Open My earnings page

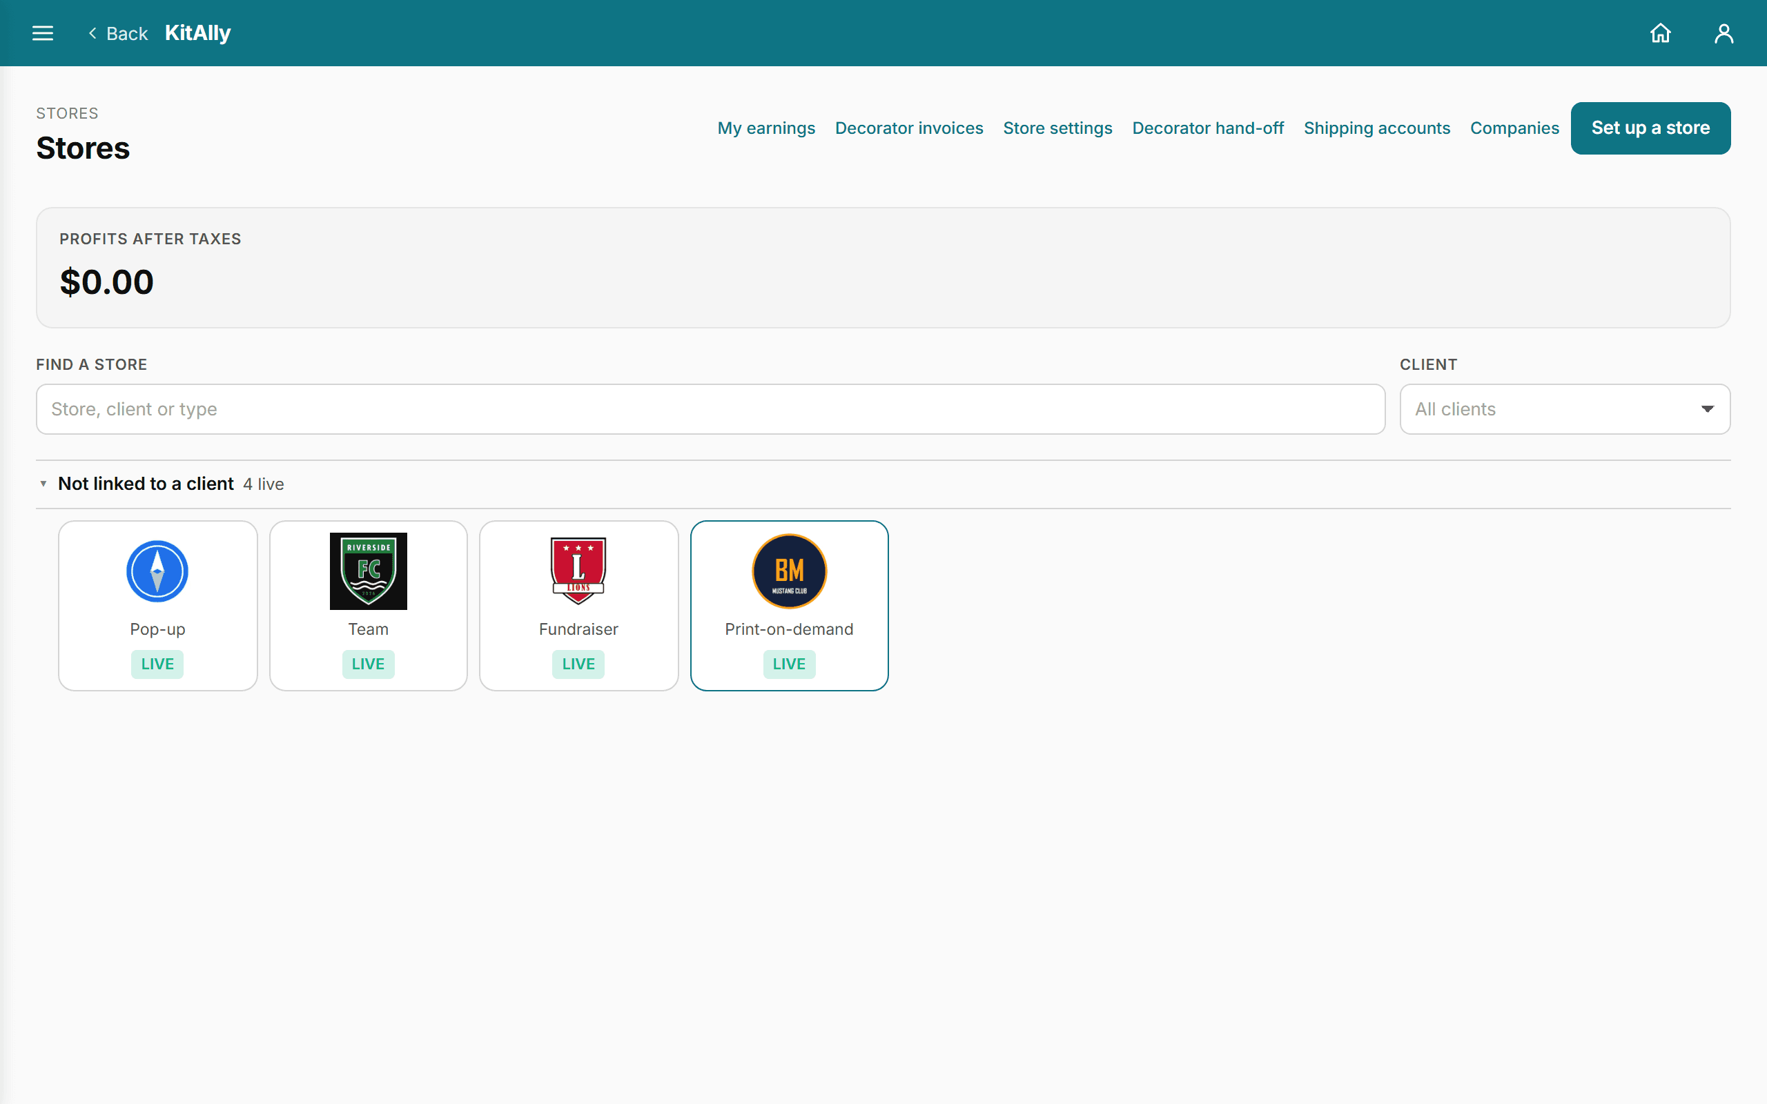(766, 128)
